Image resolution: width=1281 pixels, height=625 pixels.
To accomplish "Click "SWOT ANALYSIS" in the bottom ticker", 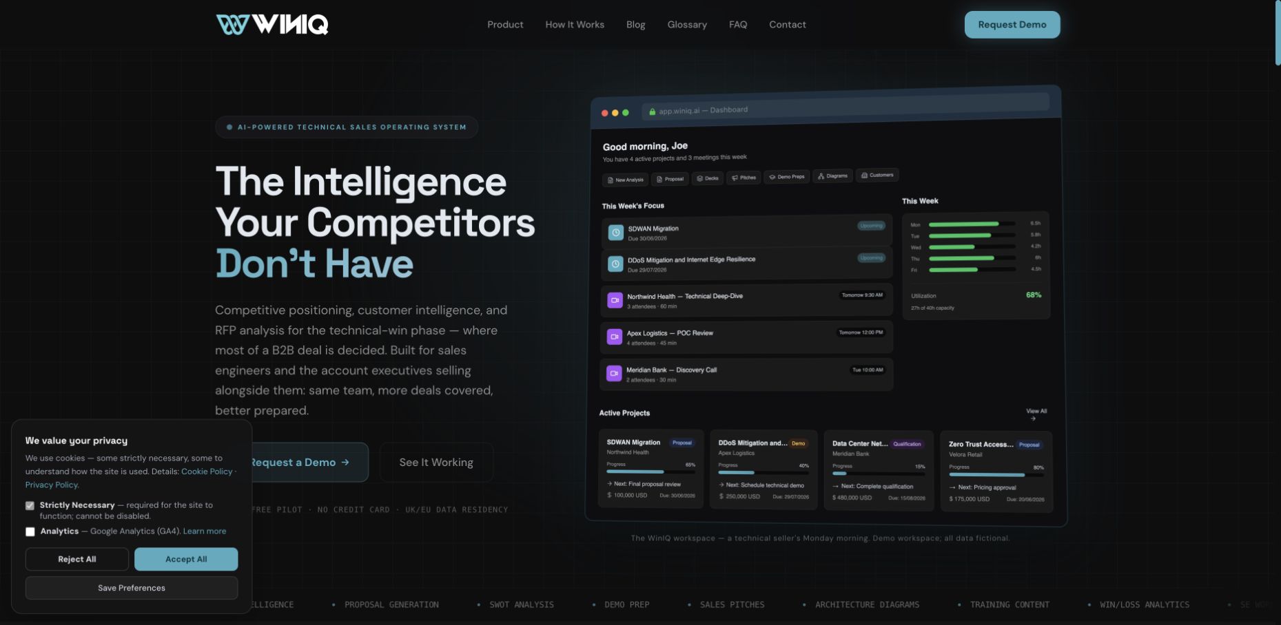I will point(522,605).
